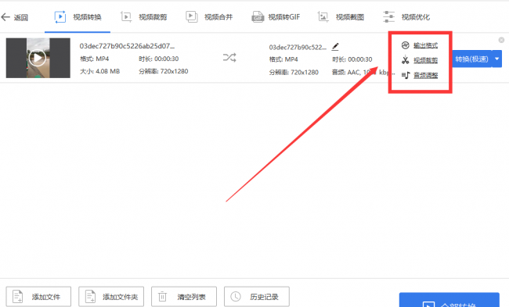This screenshot has height=307, width=509.
Task: Open 历史记录 history button
Action: coord(256,296)
